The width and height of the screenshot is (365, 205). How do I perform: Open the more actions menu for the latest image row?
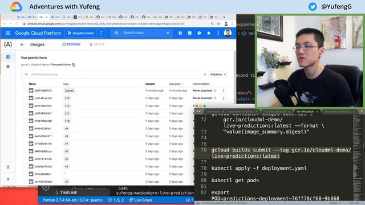pos(224,91)
